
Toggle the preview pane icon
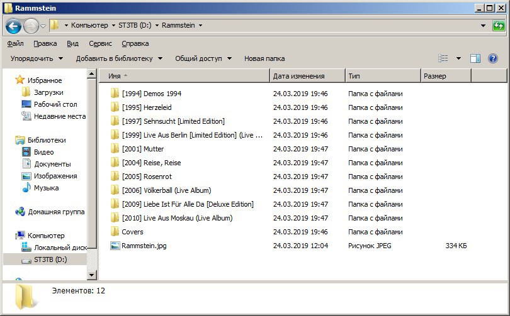point(475,58)
